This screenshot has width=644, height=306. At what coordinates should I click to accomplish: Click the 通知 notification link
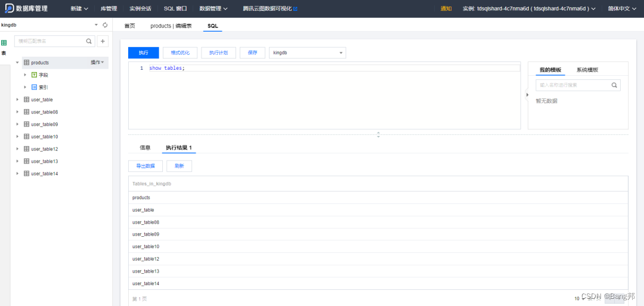446,8
